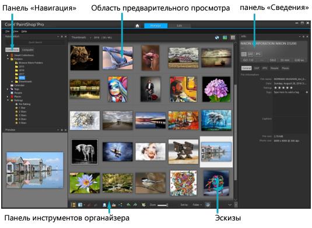The height and width of the screenshot is (228, 312).
Task: Switch to Thumbnail grid mode icon
Action: pos(233,37)
